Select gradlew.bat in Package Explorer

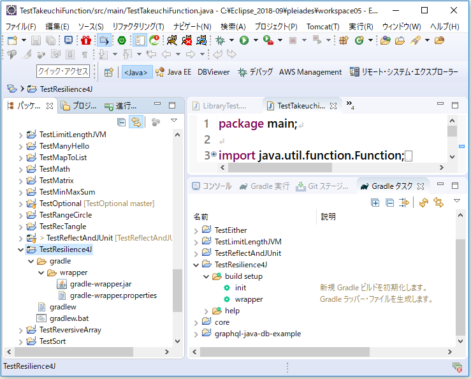tap(69, 318)
